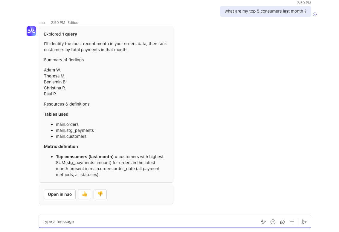The image size is (339, 232).
Task: Click the Edited indicator on nao's message
Action: tap(73, 22)
